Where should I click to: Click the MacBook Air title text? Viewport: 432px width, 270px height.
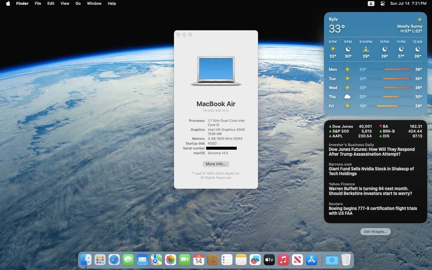(216, 104)
